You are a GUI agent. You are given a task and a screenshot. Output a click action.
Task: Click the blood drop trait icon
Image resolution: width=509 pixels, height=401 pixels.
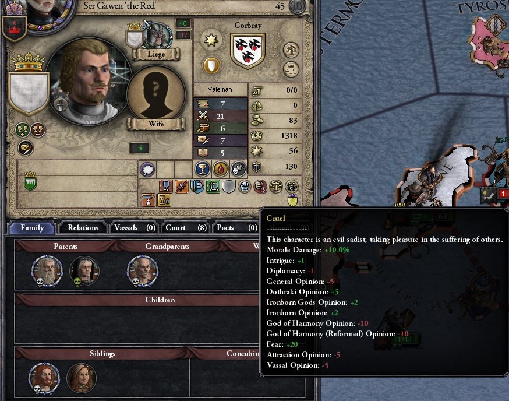click(220, 168)
